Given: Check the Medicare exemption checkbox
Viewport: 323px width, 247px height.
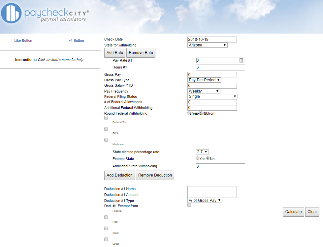Looking at the screenshot, I should pyautogui.click(x=106, y=140).
